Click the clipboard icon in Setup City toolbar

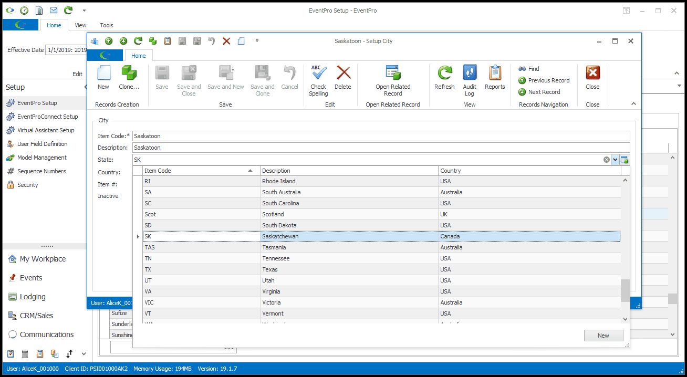pyautogui.click(x=168, y=41)
